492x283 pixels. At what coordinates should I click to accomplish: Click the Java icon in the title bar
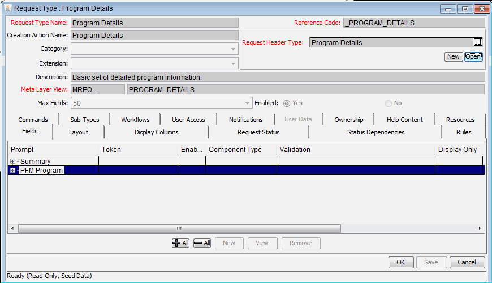[7, 8]
